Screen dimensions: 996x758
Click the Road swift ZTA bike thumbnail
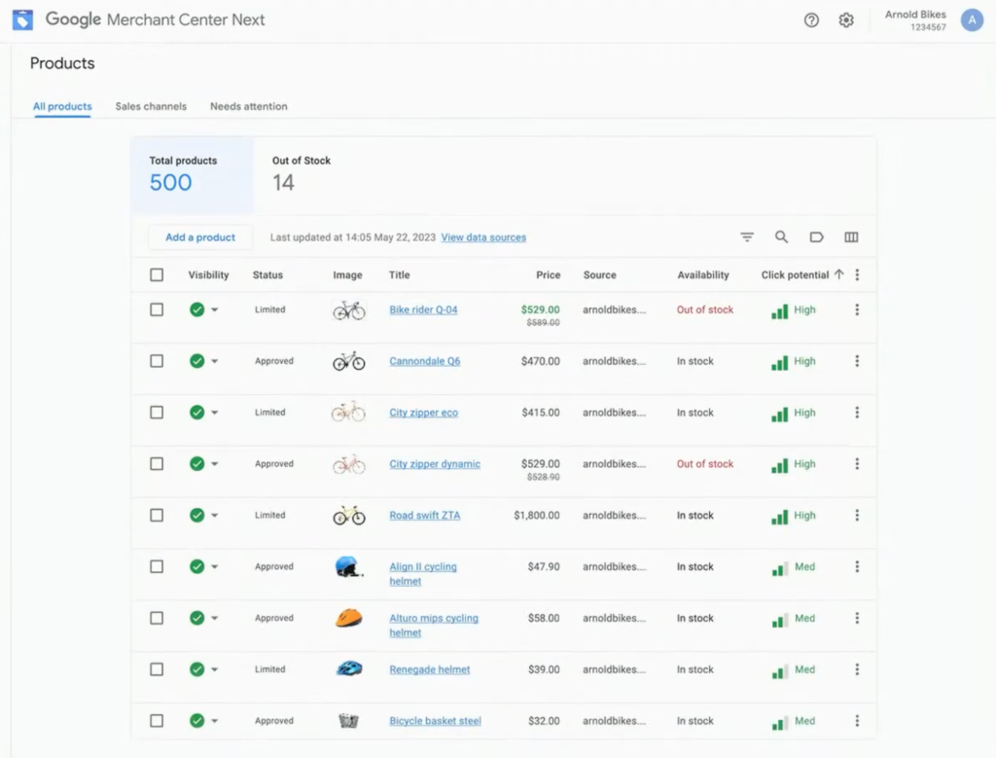pyautogui.click(x=349, y=516)
